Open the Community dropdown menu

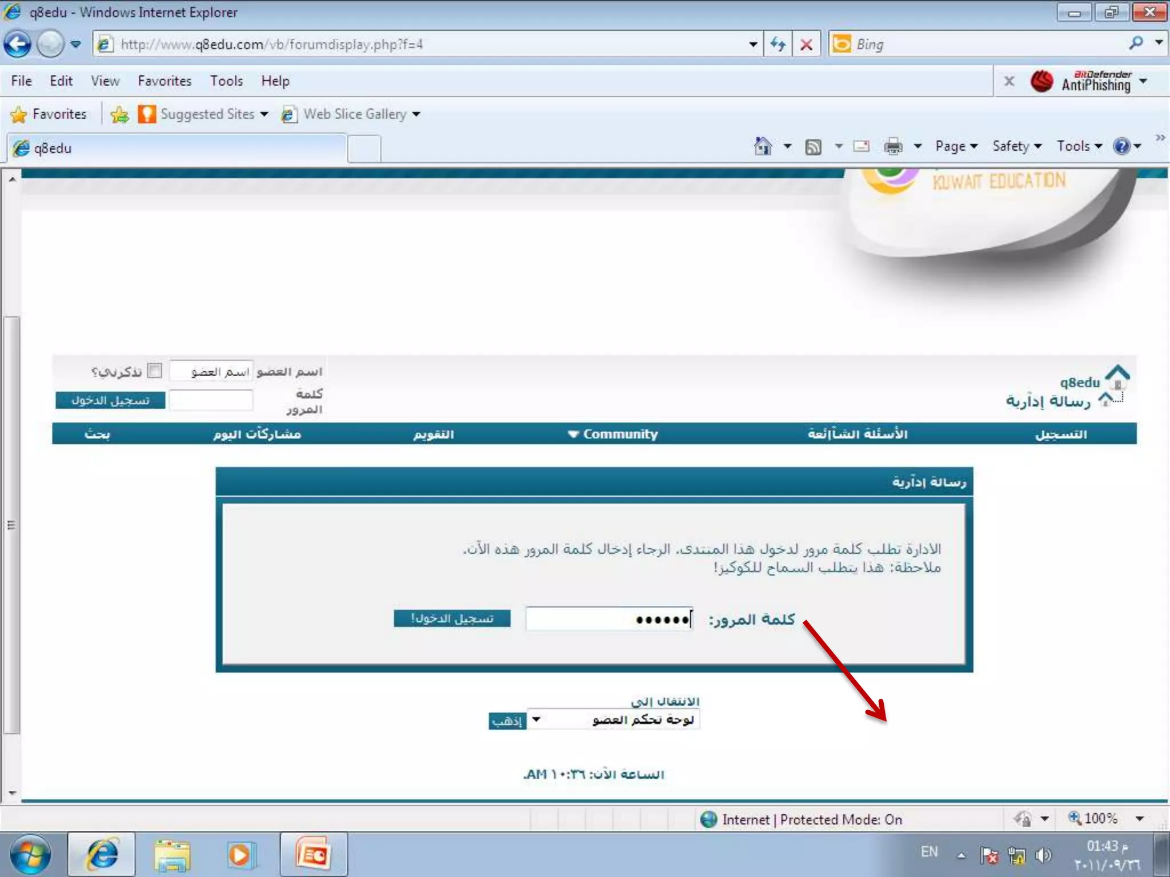pos(612,434)
